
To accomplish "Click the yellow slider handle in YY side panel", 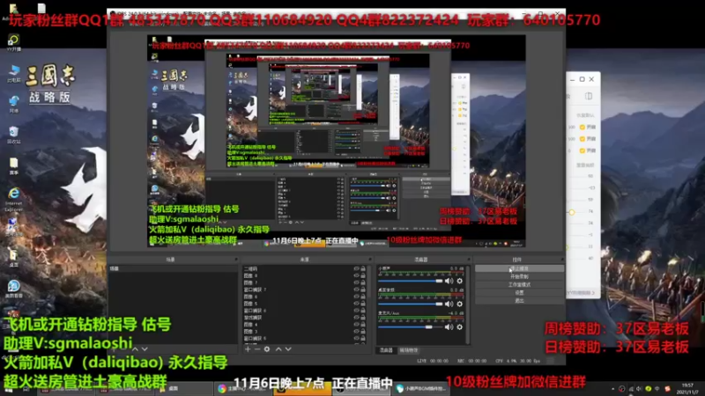I will [571, 212].
